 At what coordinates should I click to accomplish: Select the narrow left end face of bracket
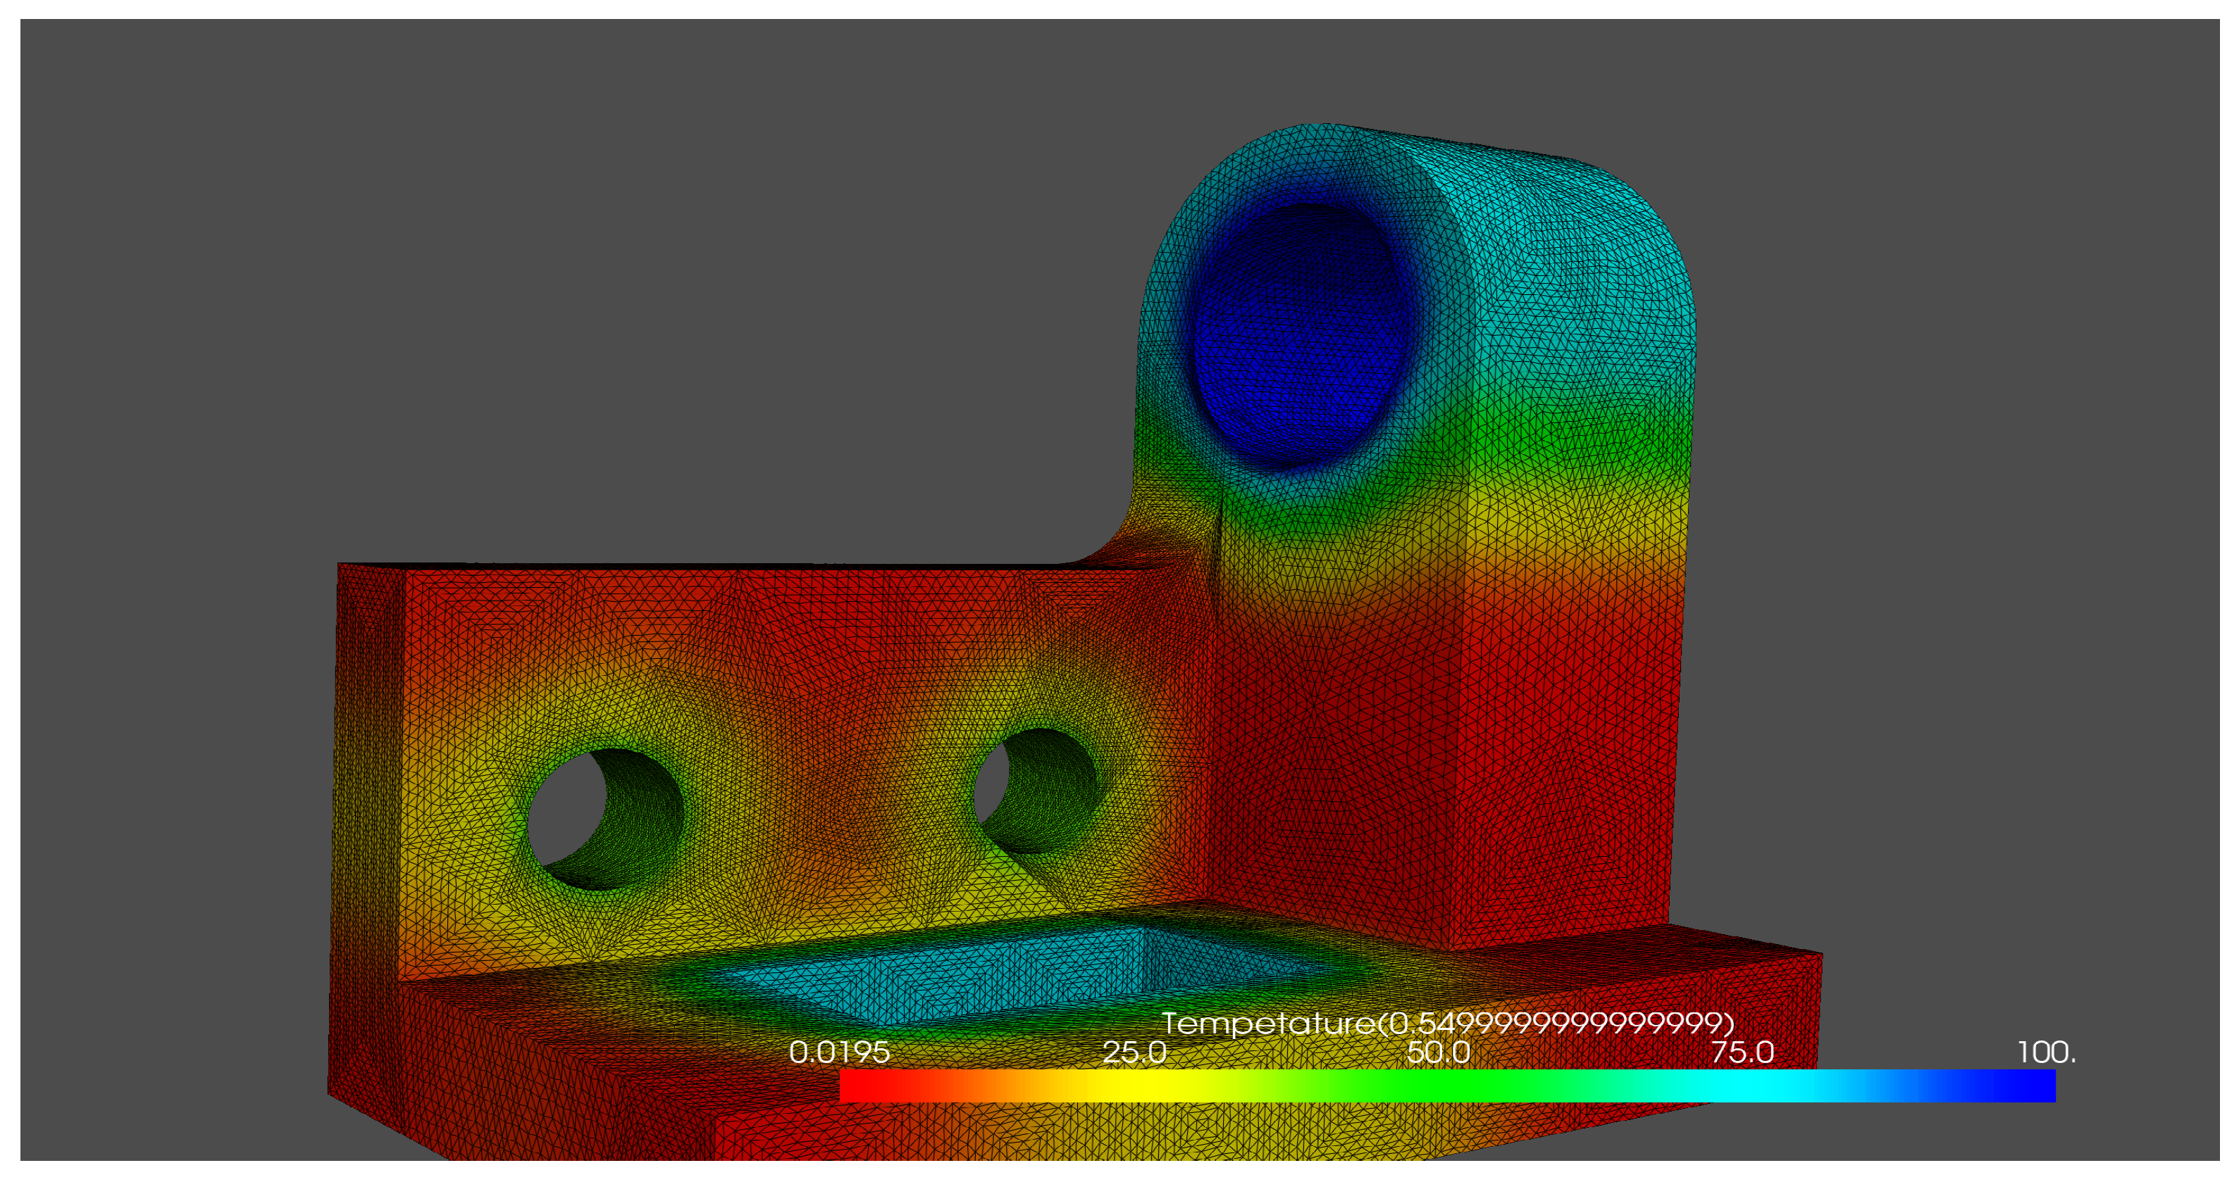365,825
